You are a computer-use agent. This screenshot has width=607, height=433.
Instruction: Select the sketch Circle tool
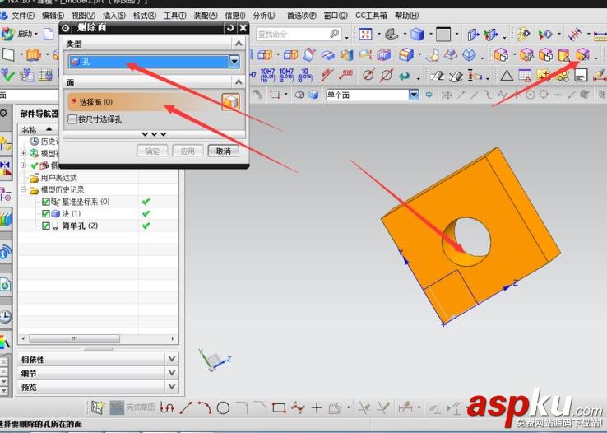(x=224, y=407)
